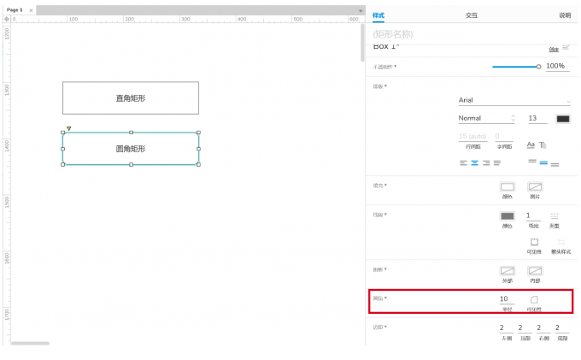Image resolution: width=581 pixels, height=360 pixels.
Task: Collapse the opacity (不透明性) section
Action: (x=384, y=67)
